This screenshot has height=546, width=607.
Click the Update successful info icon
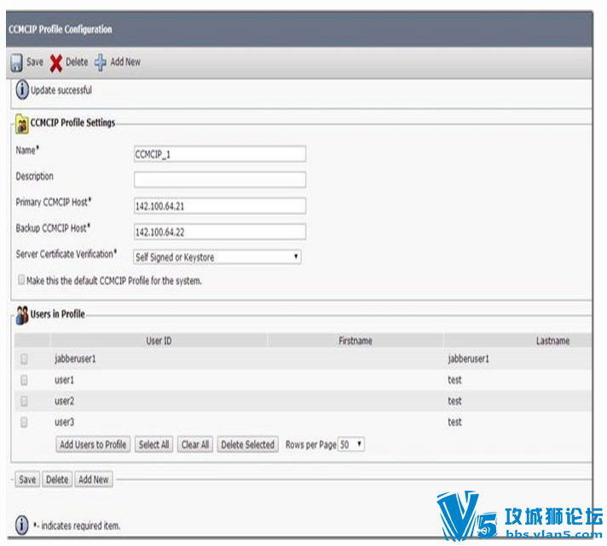tap(22, 89)
